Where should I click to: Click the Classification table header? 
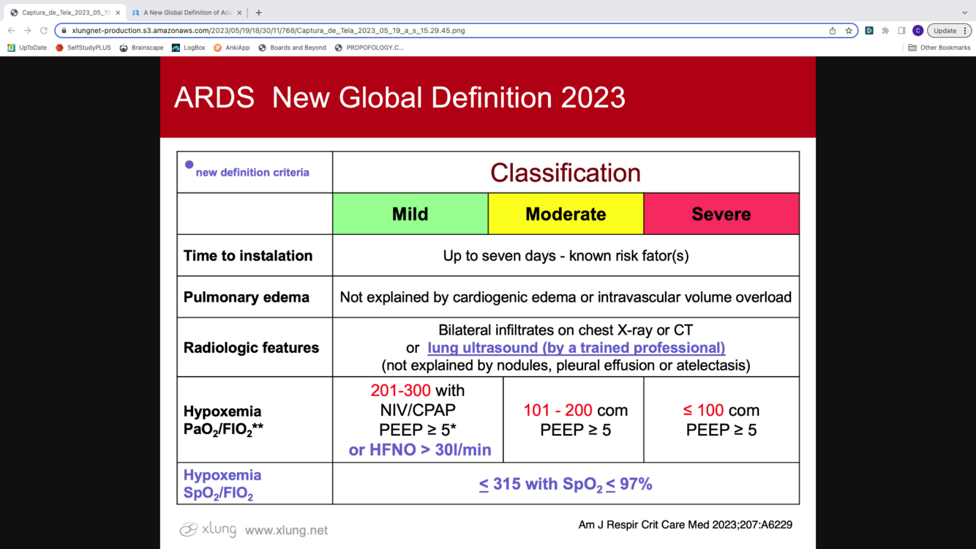(x=566, y=173)
